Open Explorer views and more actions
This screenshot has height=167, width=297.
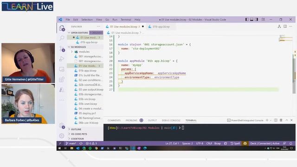point(98,27)
